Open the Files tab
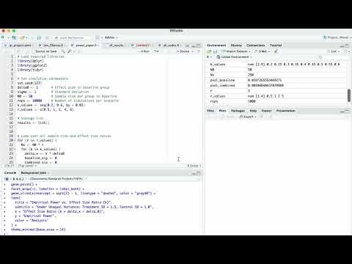The height and width of the screenshot is (264, 352). [210, 111]
